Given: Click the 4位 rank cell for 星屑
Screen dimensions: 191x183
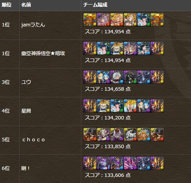Looking at the screenshot, I should pyautogui.click(x=6, y=111).
